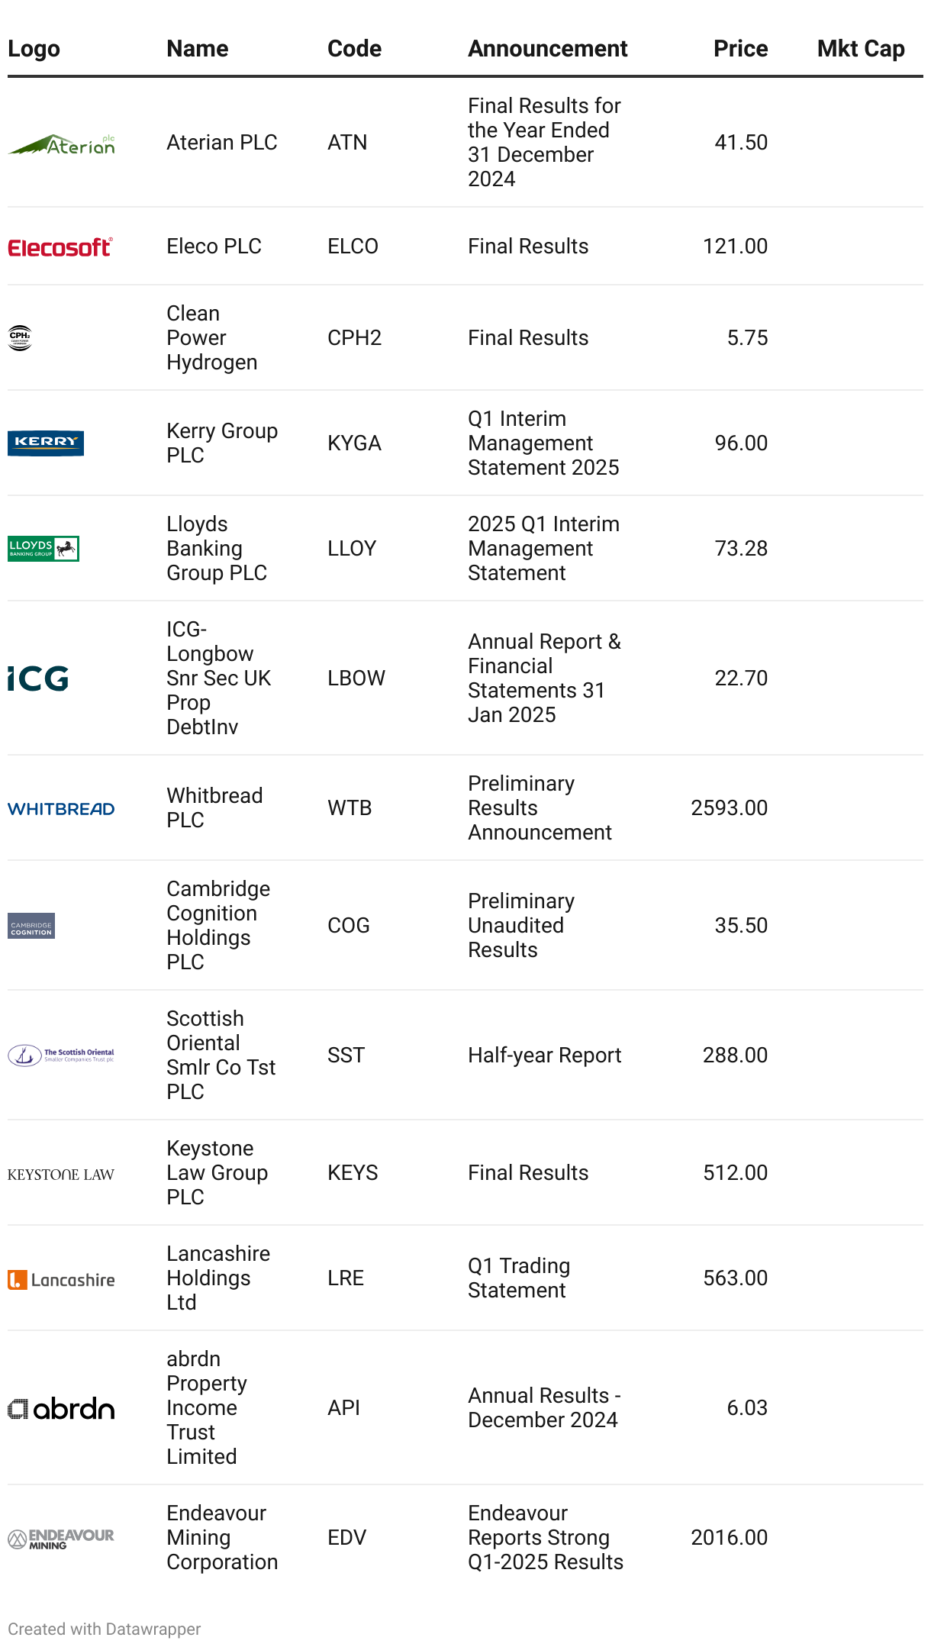Click the Endeavour Mining logo
Image resolution: width=931 pixels, height=1647 pixels.
coord(61,1538)
